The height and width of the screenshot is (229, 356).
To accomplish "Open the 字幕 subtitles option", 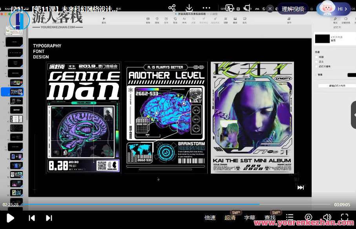I will [x=250, y=218].
